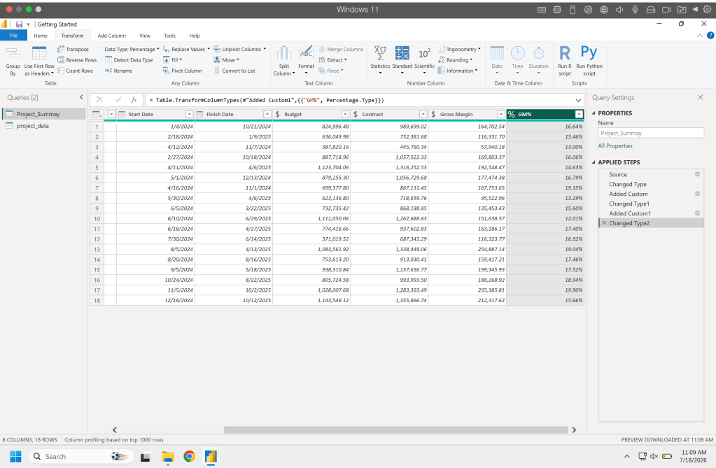Open the Scientific operations menu

click(424, 61)
